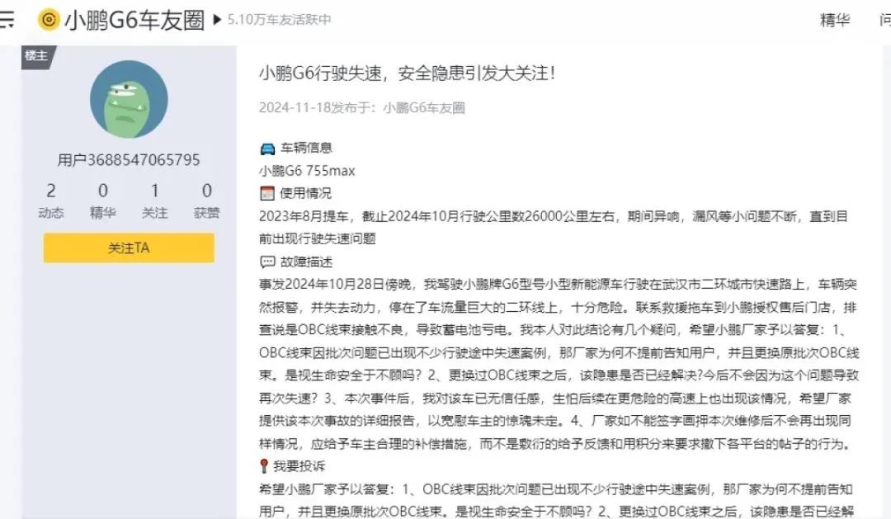
Task: Open the partial menu icon at top left
Action: pyautogui.click(x=7, y=20)
